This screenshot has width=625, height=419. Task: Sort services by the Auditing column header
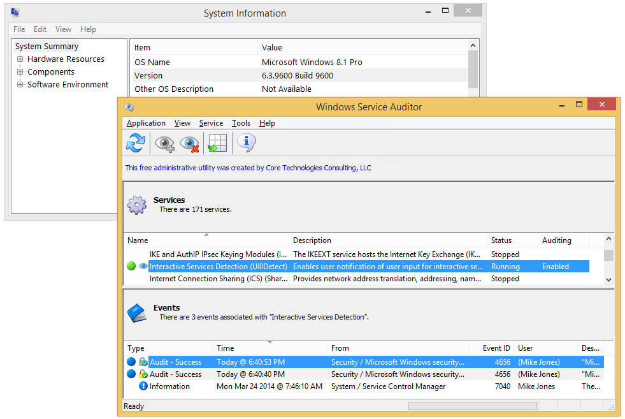(563, 240)
